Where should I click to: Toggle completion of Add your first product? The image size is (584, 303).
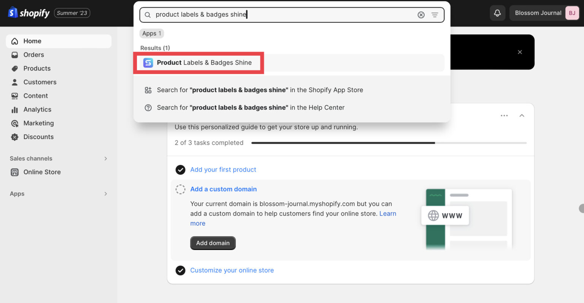(x=180, y=170)
